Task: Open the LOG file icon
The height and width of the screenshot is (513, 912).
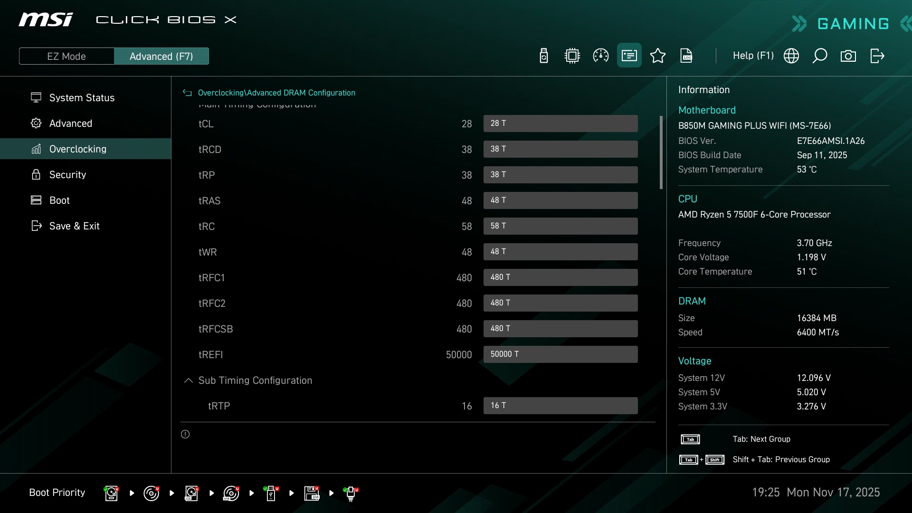Action: (x=686, y=56)
